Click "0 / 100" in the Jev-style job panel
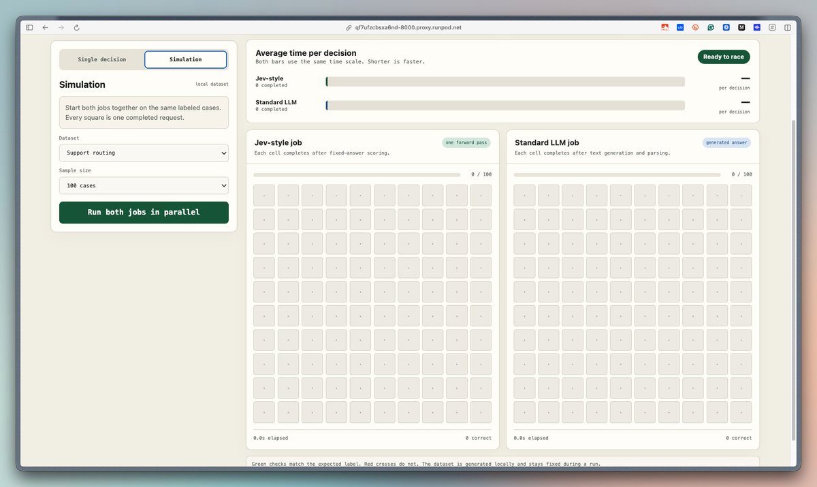The height and width of the screenshot is (487, 817). (x=481, y=174)
